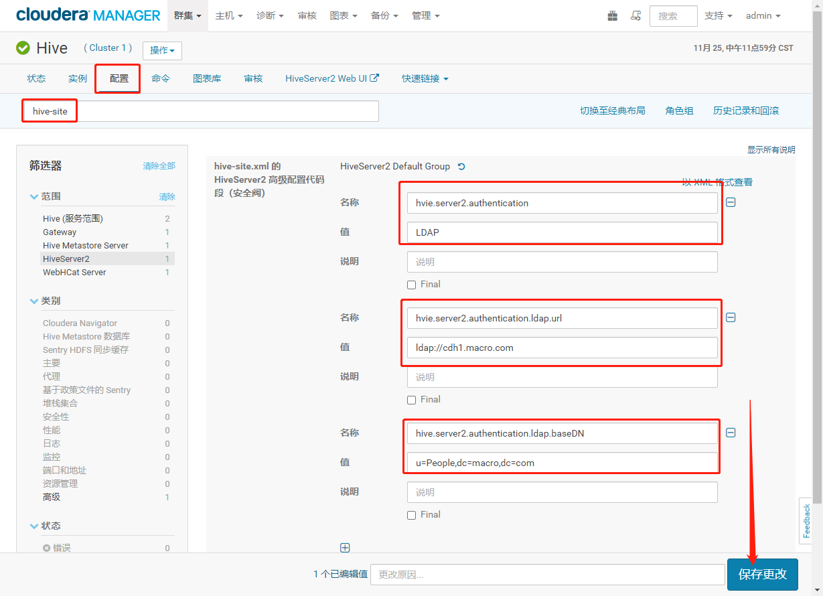
Task: Open the 支持 dropdown menu
Action: coord(719,15)
